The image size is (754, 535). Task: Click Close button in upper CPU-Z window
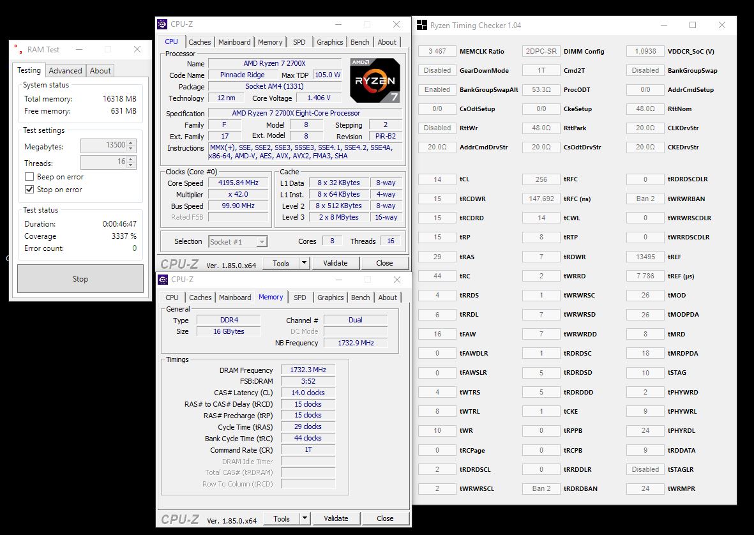point(385,263)
